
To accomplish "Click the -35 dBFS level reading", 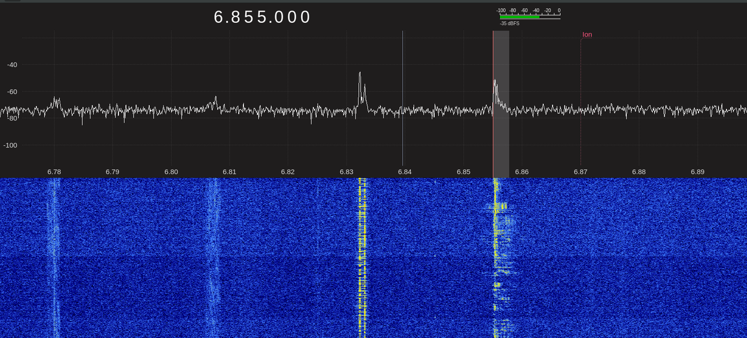I will [x=509, y=23].
